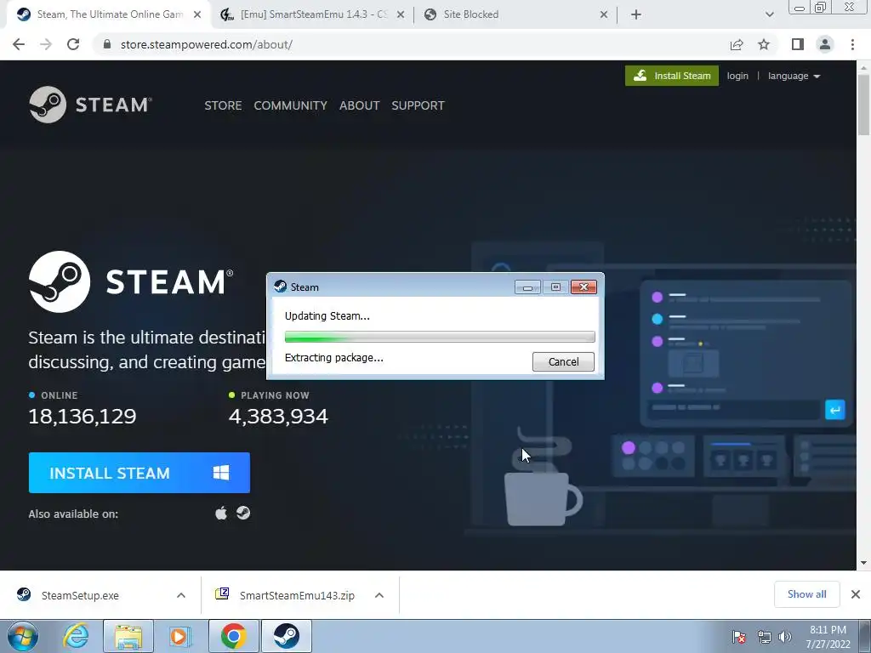Bookmark this page with the star icon

[x=764, y=44]
